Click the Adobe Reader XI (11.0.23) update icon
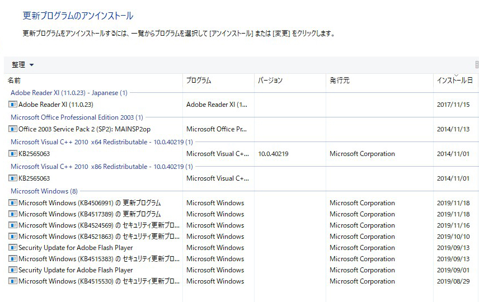This screenshot has height=302, width=479. (x=13, y=105)
